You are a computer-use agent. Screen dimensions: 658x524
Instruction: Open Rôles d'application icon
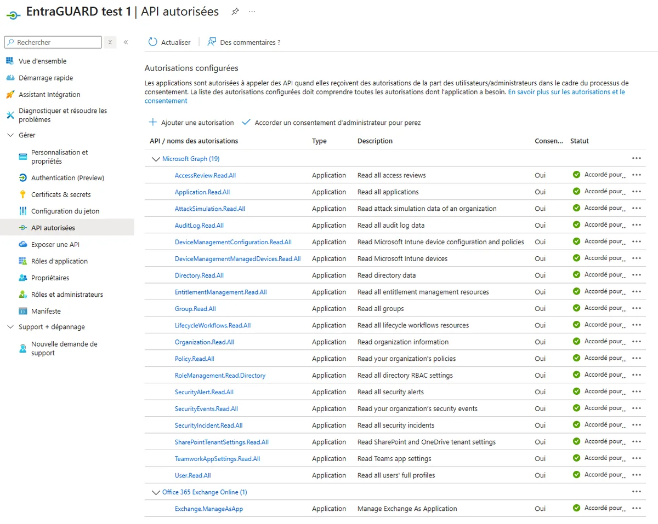point(22,261)
